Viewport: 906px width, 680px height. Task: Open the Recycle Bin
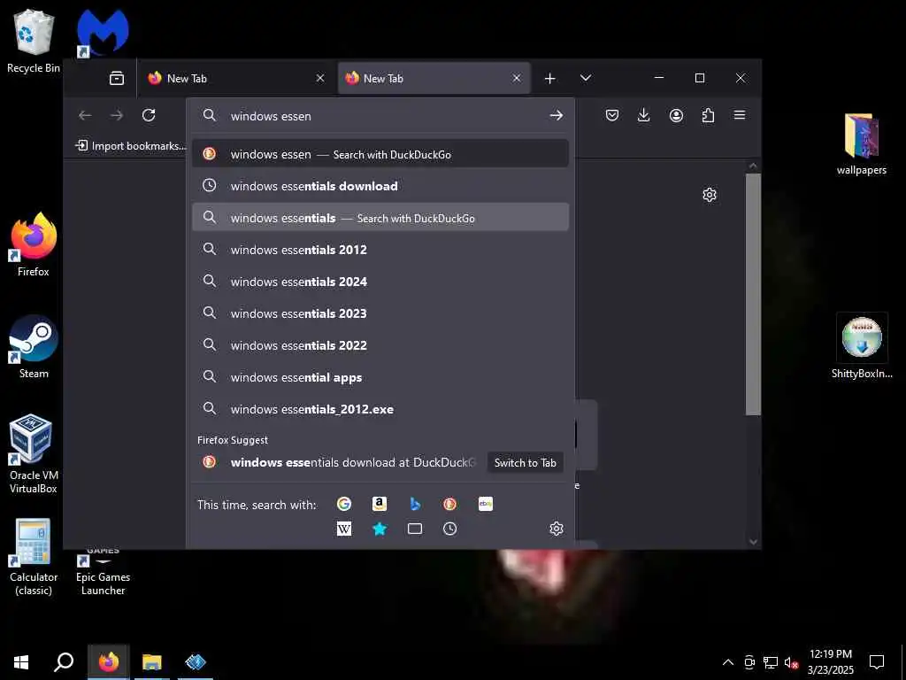point(33,42)
